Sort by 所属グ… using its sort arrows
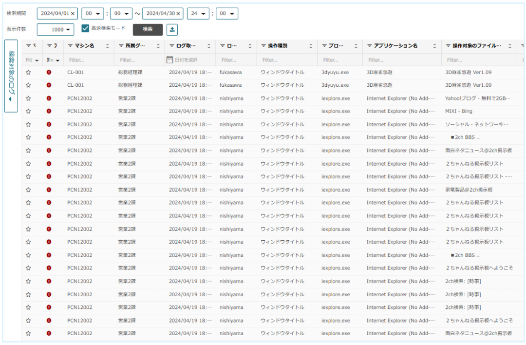This screenshot has width=526, height=345. coord(158,46)
